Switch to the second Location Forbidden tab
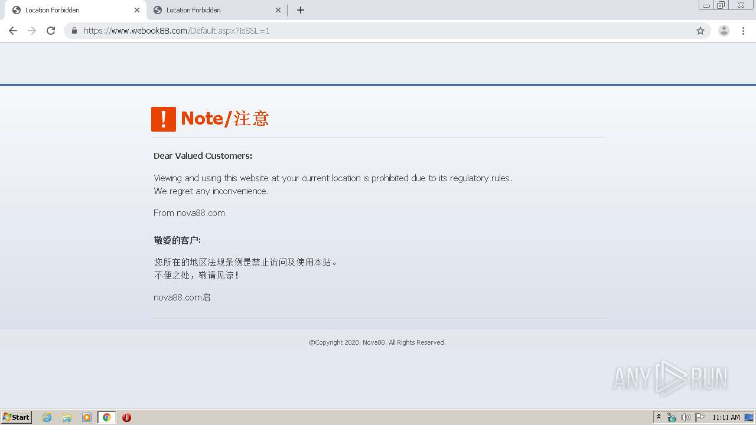This screenshot has width=756, height=425. 217,10
